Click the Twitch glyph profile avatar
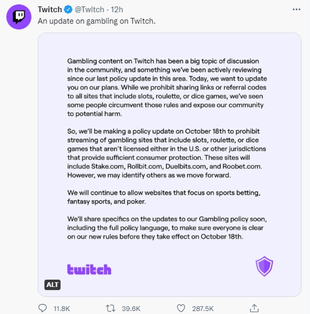Screen dimensions: 310x314 (x=19, y=15)
